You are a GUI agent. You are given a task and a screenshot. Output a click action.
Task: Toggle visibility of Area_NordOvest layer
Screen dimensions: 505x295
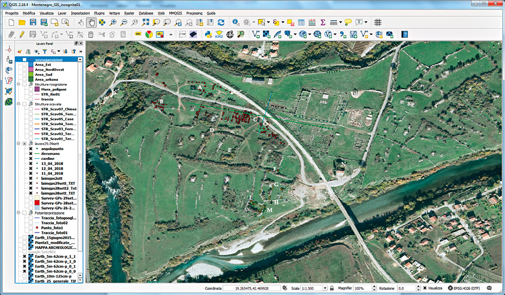[24, 69]
